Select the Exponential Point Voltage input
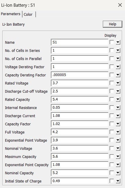125x188 pixels. [x=79, y=140]
